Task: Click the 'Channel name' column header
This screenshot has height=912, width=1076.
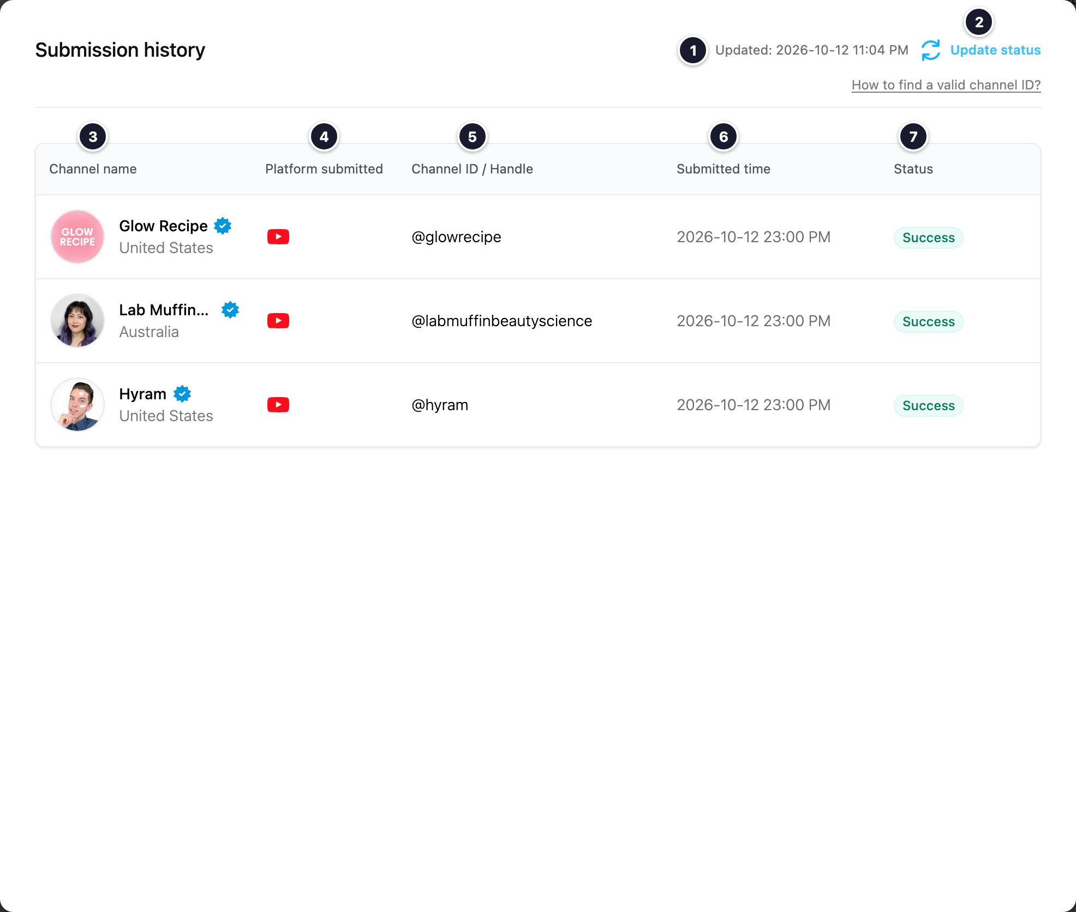Action: coord(93,169)
